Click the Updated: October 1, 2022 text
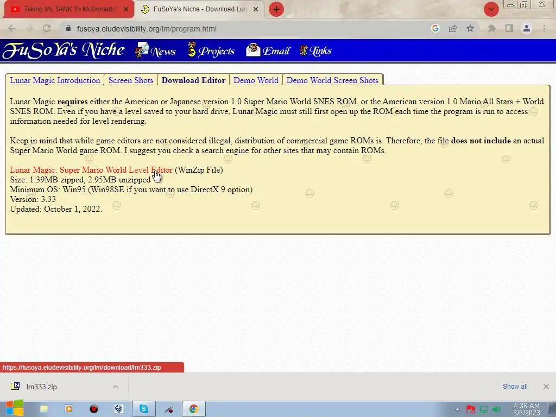The width and height of the screenshot is (556, 417). coord(56,209)
